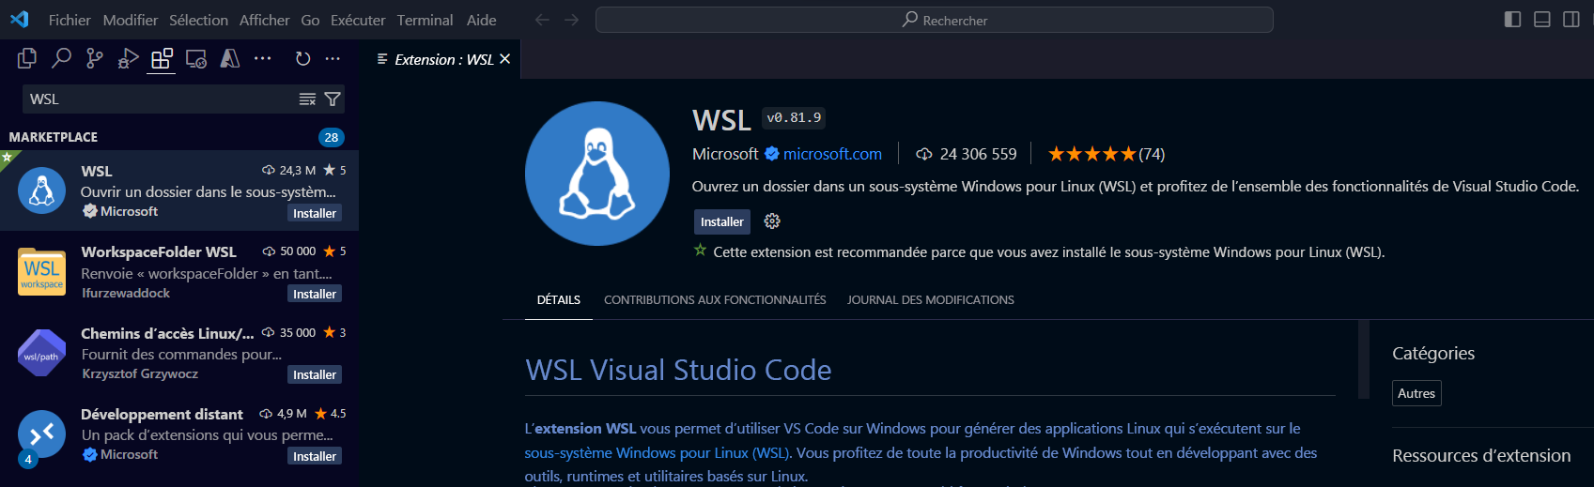The image size is (1594, 487).
Task: Open the Afficher menu
Action: [x=265, y=20]
